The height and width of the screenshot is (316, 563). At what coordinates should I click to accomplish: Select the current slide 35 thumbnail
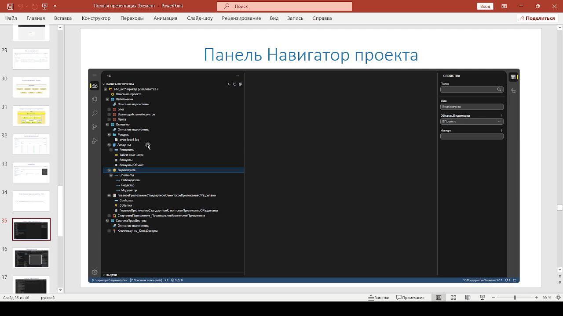[31, 229]
